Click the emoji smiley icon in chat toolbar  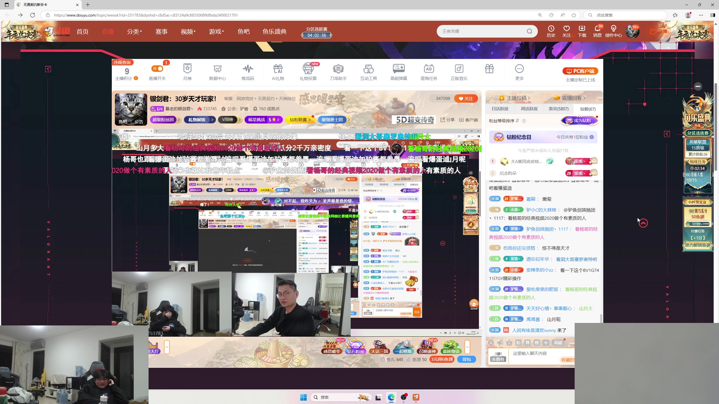click(x=491, y=343)
